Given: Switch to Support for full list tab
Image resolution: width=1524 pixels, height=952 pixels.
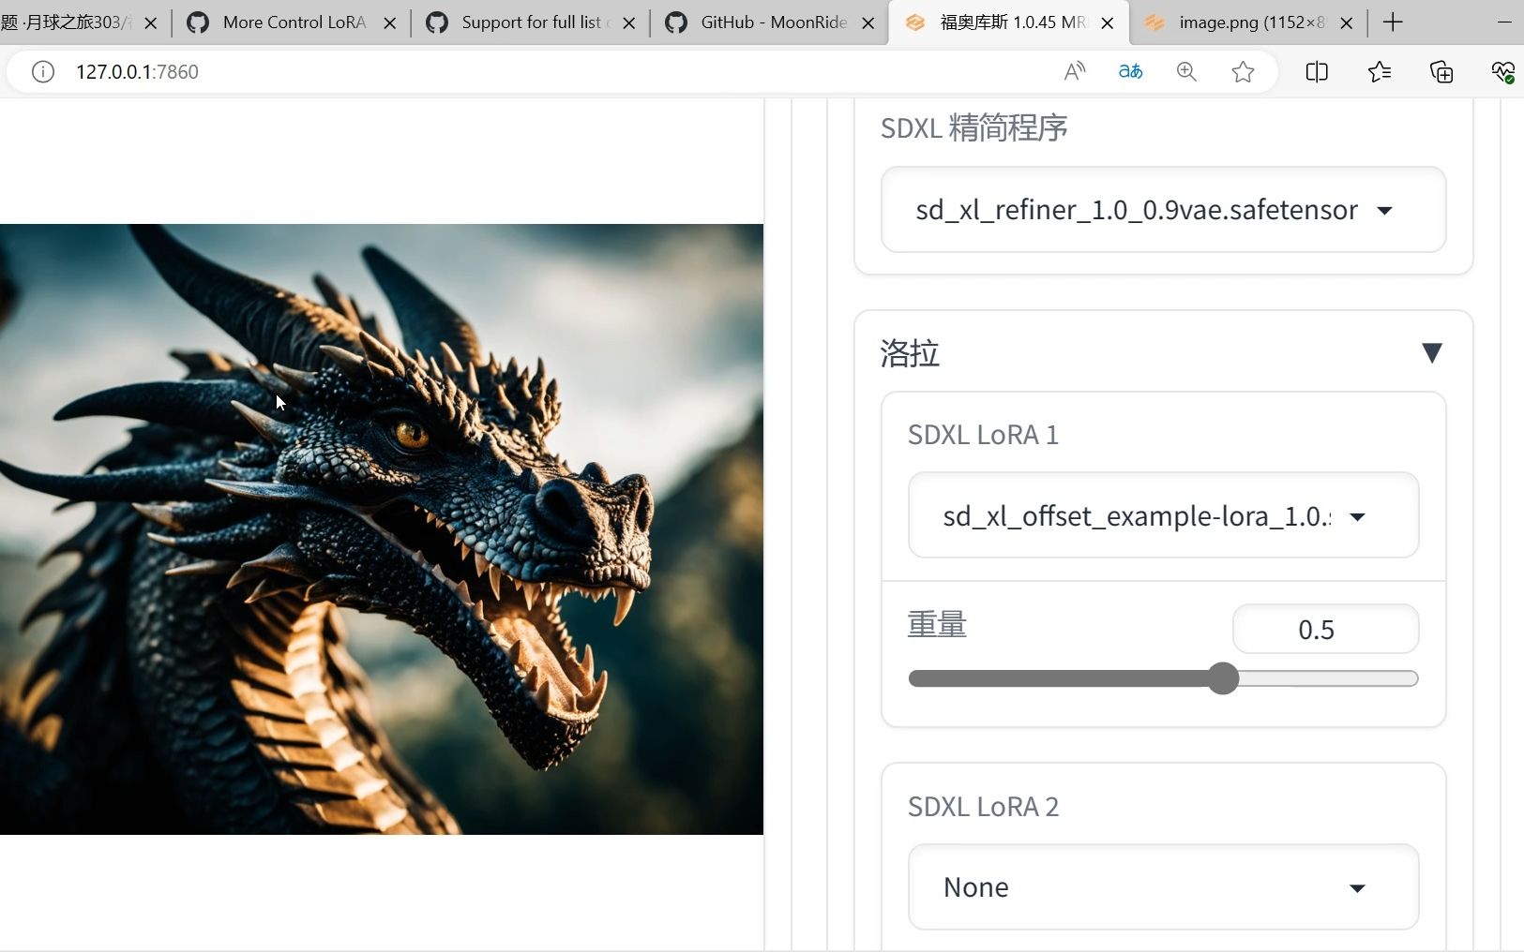Looking at the screenshot, I should (531, 22).
